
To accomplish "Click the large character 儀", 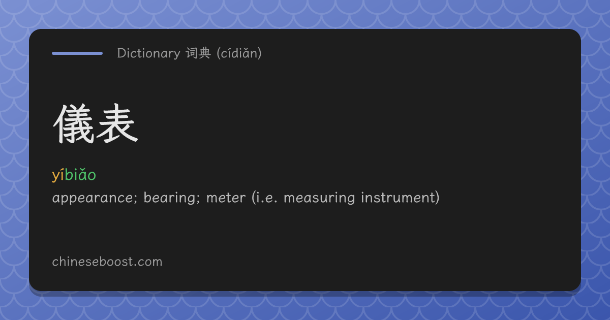I will click(74, 123).
